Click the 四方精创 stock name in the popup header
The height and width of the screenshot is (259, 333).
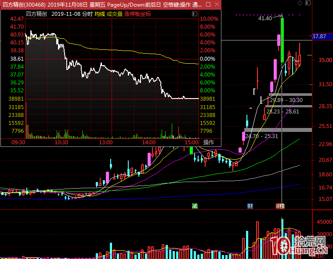(x=36, y=14)
